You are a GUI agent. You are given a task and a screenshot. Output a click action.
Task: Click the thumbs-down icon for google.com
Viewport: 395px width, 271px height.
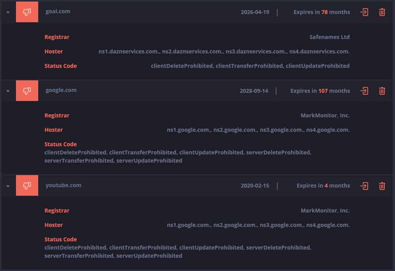[x=27, y=91]
